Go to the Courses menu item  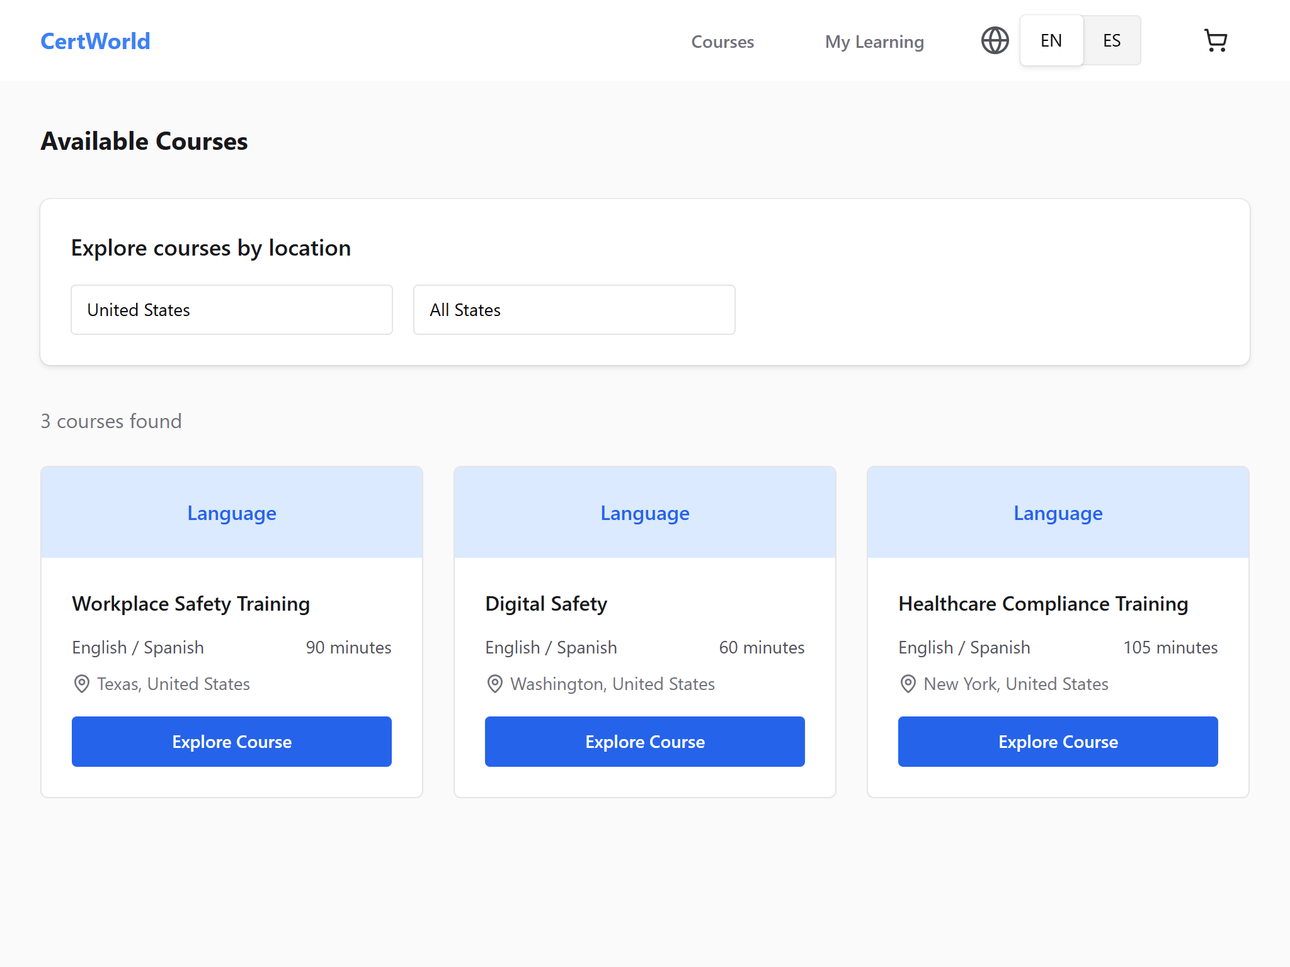click(x=722, y=42)
